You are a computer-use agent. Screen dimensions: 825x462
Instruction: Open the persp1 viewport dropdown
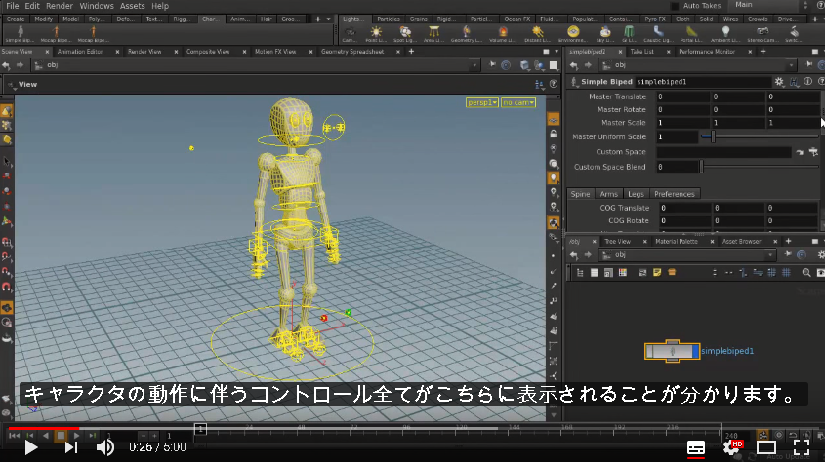482,102
